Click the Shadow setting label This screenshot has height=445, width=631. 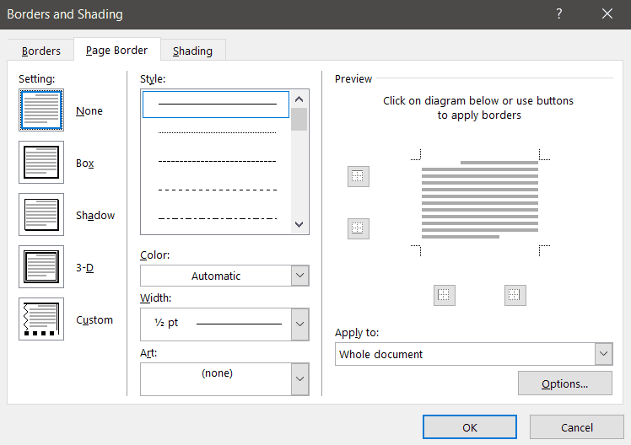pyautogui.click(x=95, y=216)
